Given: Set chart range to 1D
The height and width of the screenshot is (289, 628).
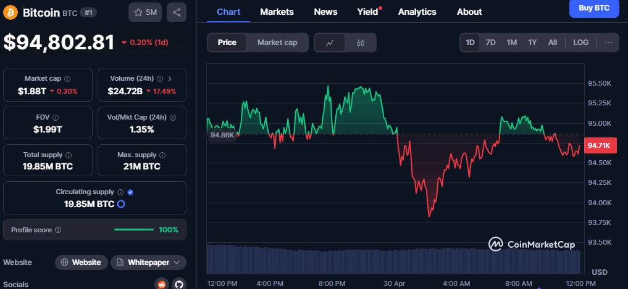Looking at the screenshot, I should tap(470, 43).
